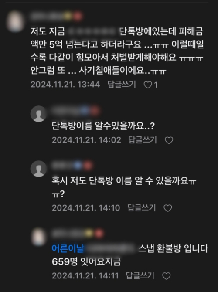Select the 2024.11.21. 13:44 timestamp
This screenshot has height=292, width=218.
click(x=65, y=85)
